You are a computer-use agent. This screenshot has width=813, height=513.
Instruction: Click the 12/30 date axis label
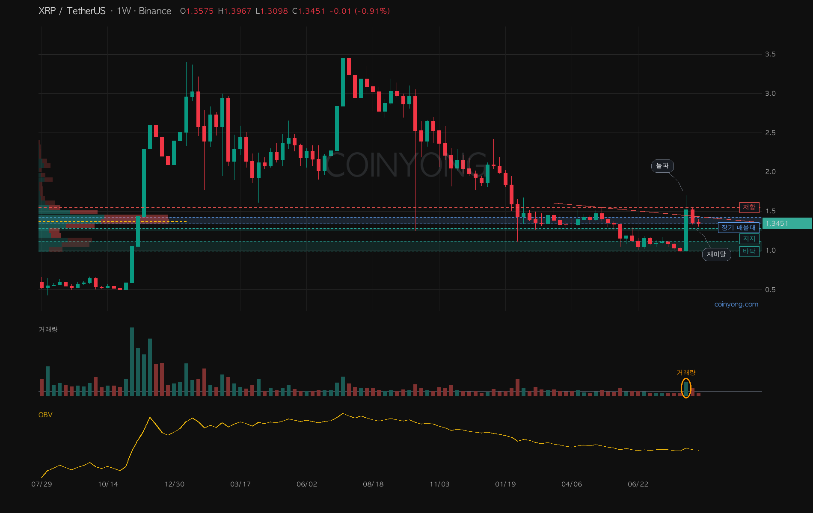tap(174, 484)
